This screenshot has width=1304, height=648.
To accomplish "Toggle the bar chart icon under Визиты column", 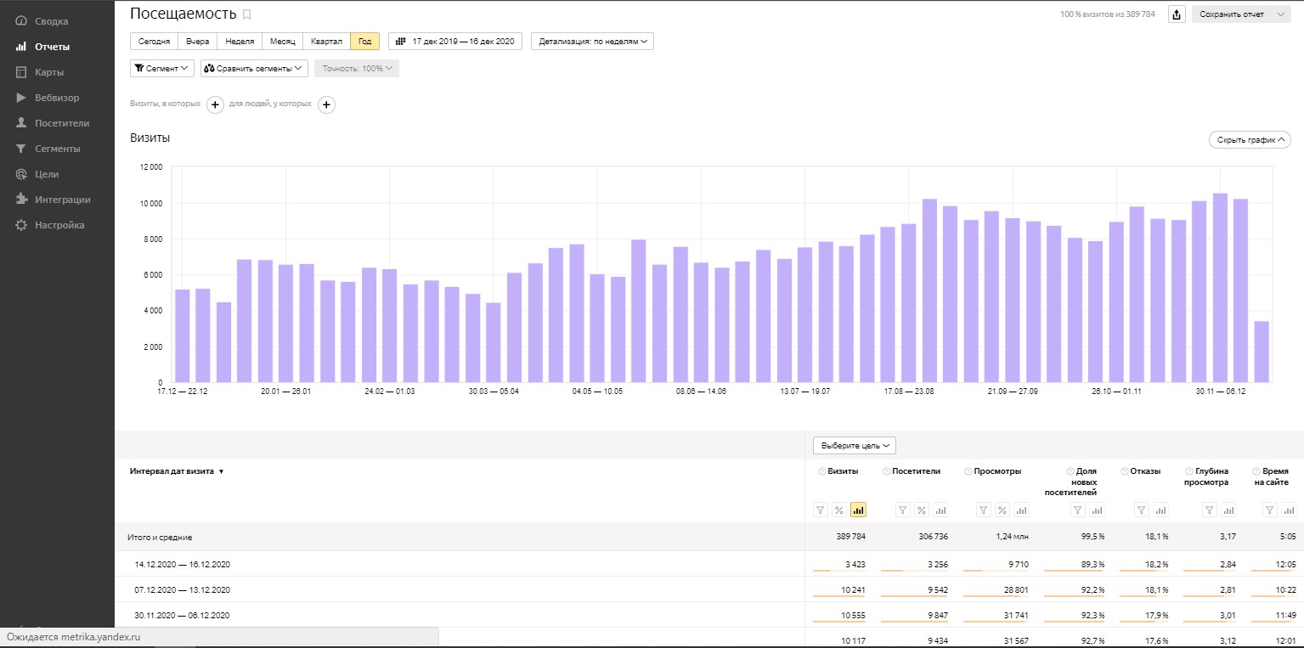I will [x=858, y=510].
